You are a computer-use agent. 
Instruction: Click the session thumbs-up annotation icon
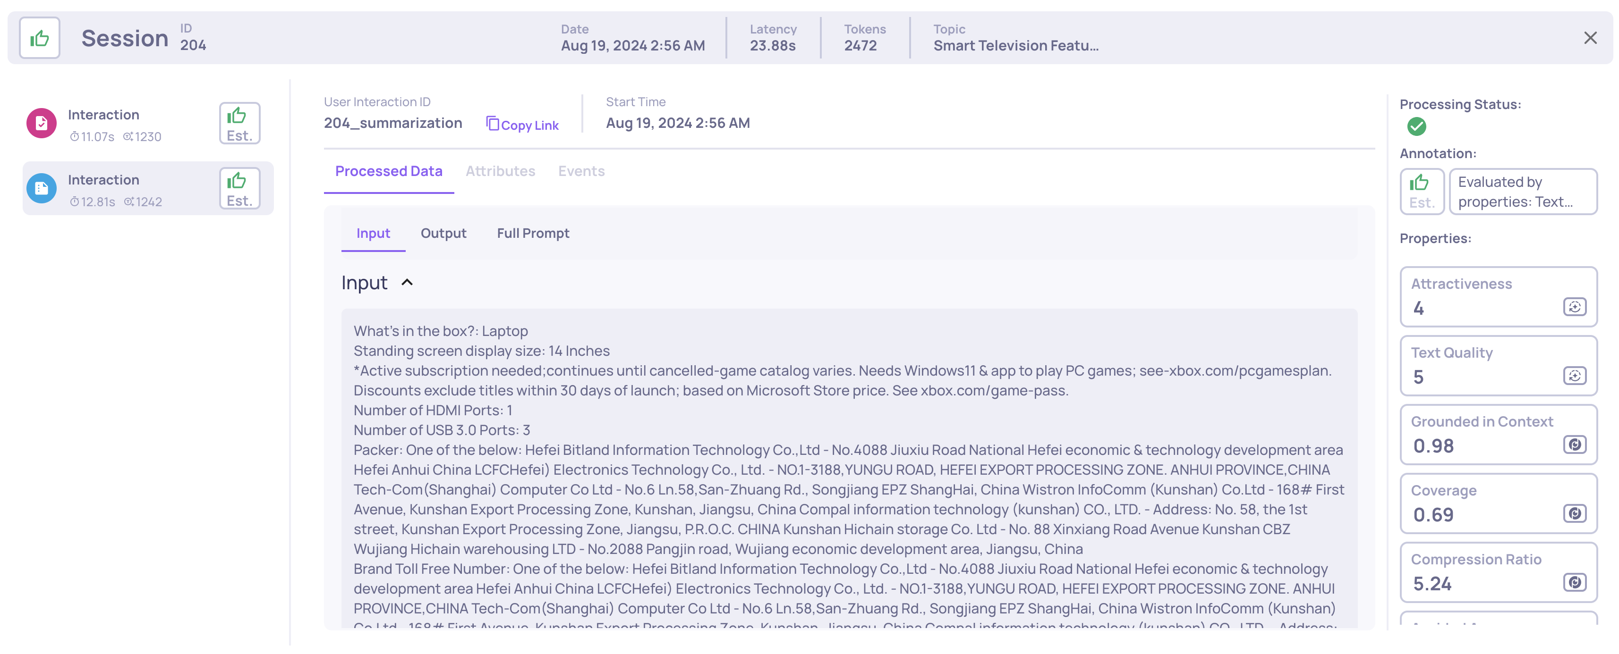click(39, 38)
